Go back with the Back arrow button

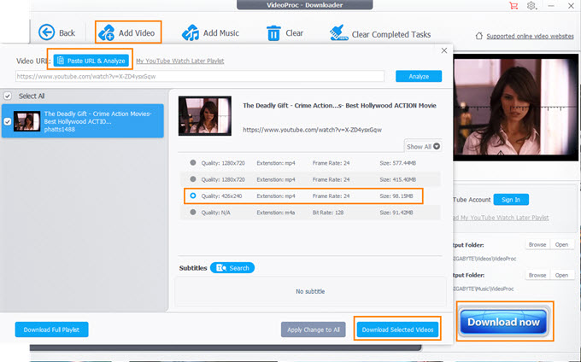pos(56,32)
